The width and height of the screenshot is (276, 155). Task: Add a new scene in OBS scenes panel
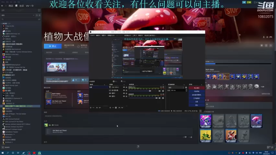(x=91, y=107)
